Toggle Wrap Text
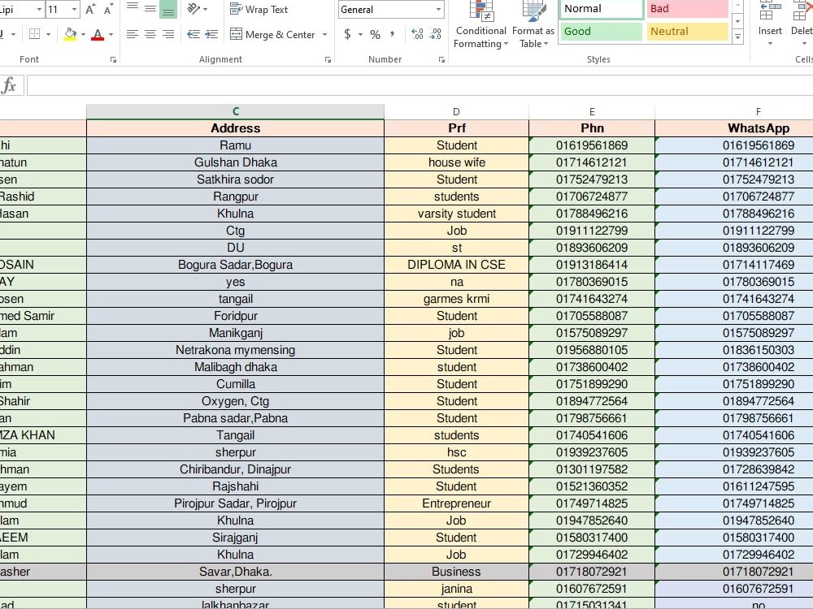 [259, 9]
